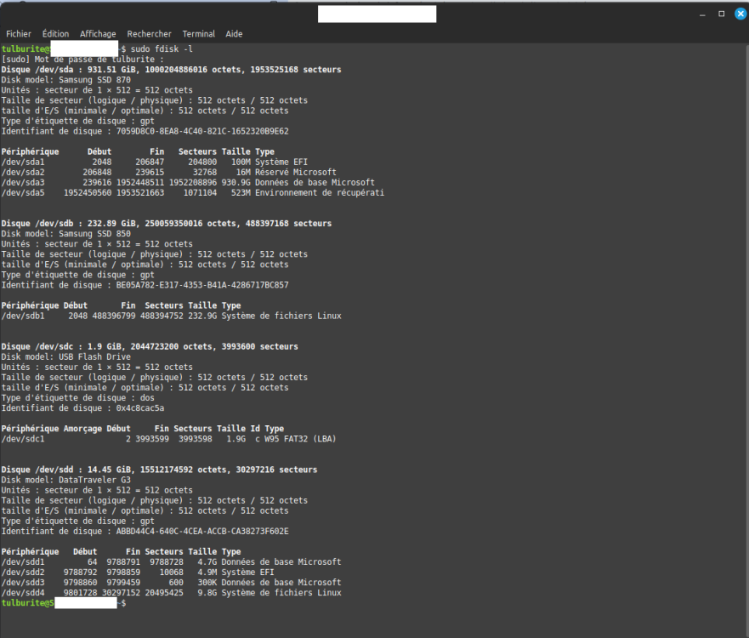Viewport: 749px width, 638px height.
Task: Click the /dev/sda3 partition row
Action: (x=188, y=183)
